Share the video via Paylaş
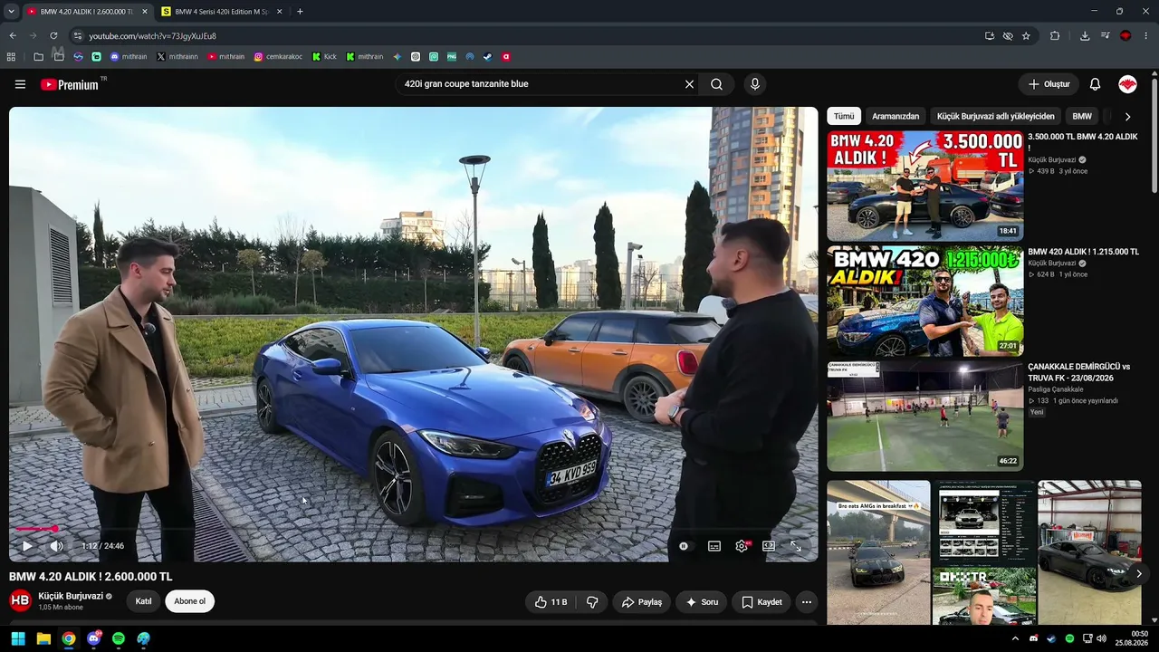Screen dimensions: 1159x652 click(x=641, y=602)
